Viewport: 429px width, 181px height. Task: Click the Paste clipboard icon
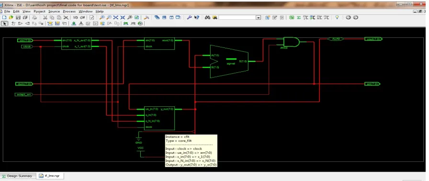59,18
